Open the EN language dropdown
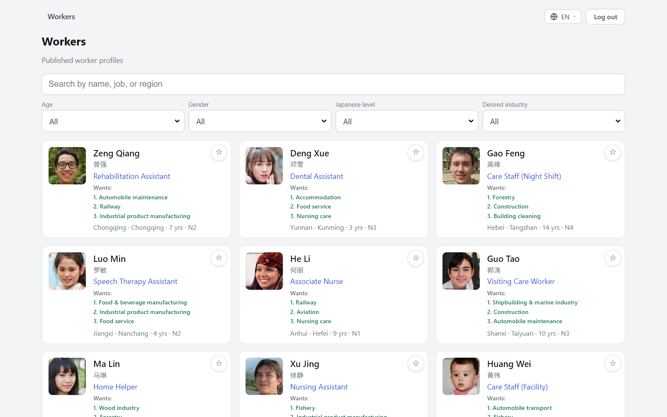The width and height of the screenshot is (667, 417). point(563,17)
